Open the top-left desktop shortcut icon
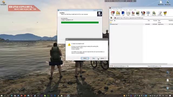 point(3,3)
